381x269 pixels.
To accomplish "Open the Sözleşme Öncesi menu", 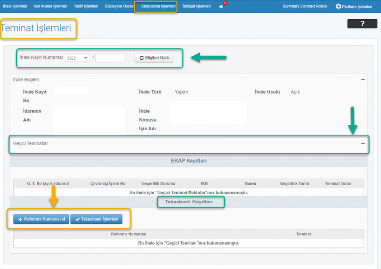I will click(x=119, y=6).
